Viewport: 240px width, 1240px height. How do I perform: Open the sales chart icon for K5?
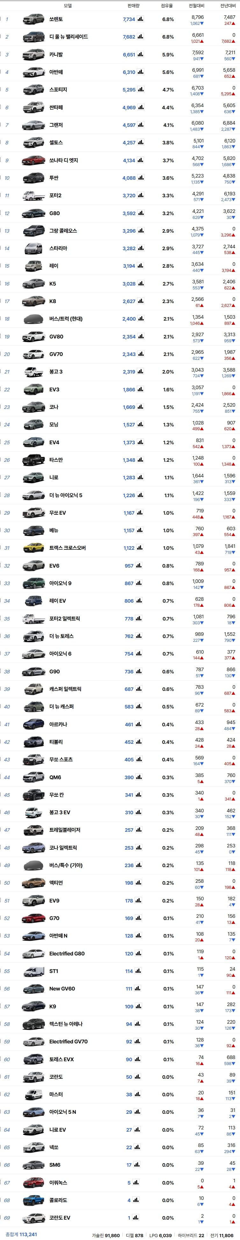[x=141, y=284]
